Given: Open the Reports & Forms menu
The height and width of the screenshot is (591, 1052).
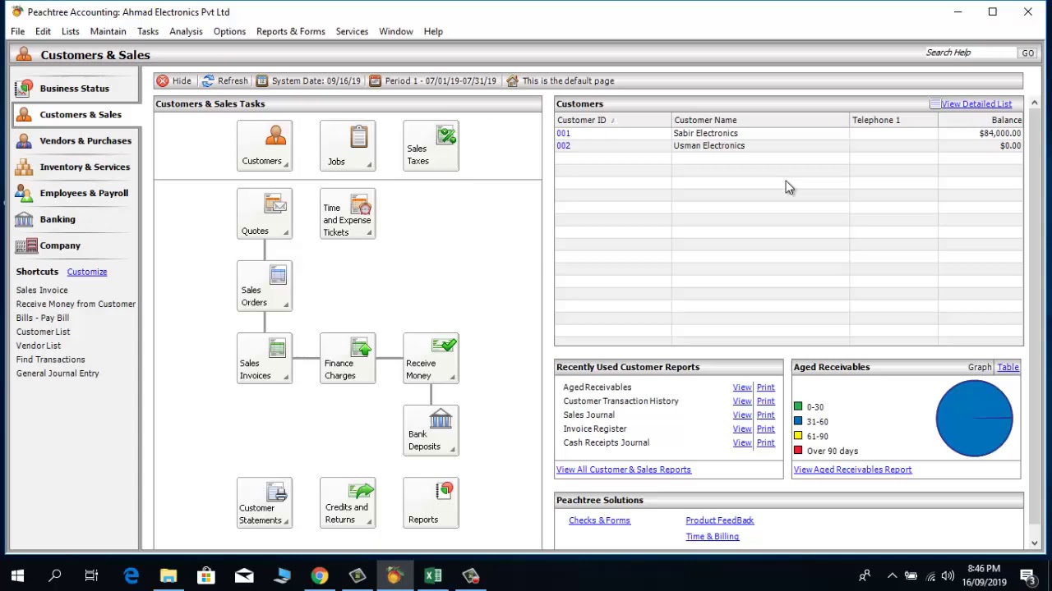Looking at the screenshot, I should [x=291, y=31].
